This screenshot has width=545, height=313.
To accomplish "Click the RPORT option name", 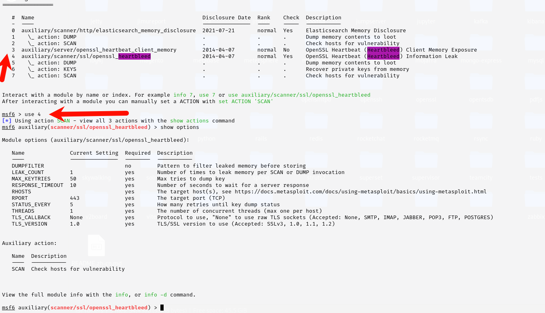I will point(20,198).
